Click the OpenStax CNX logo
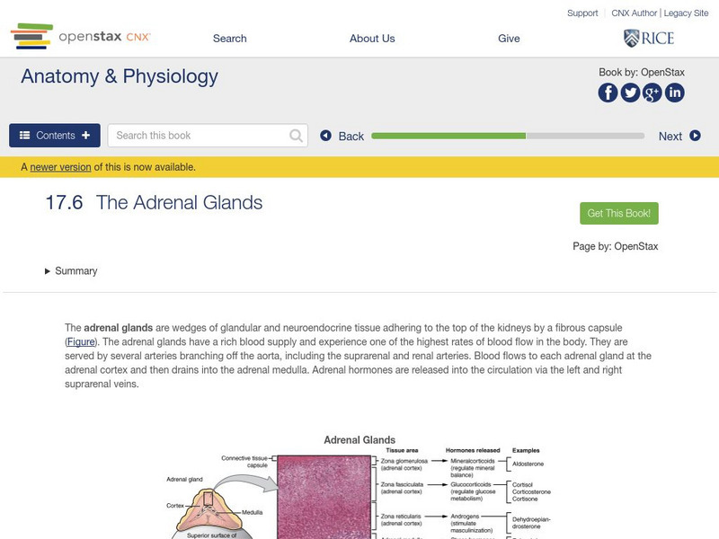Viewport: 719px width, 539px height. (81, 37)
